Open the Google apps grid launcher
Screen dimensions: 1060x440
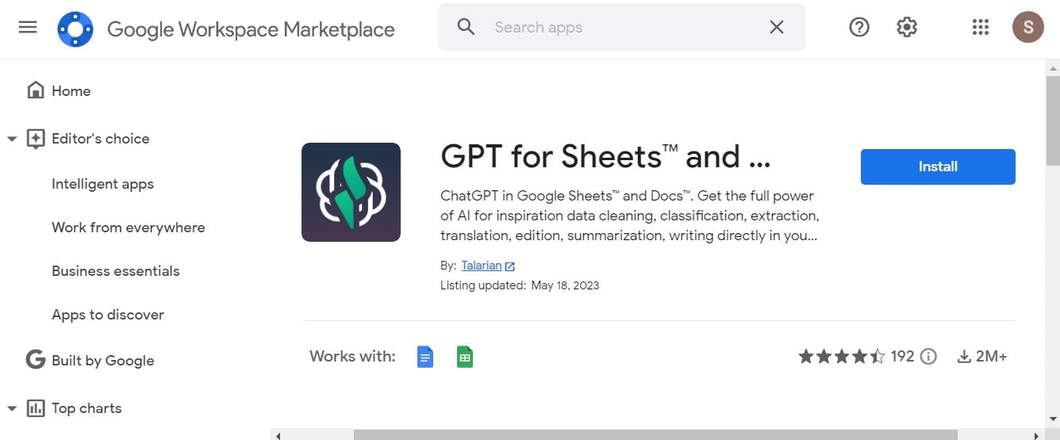tap(981, 28)
